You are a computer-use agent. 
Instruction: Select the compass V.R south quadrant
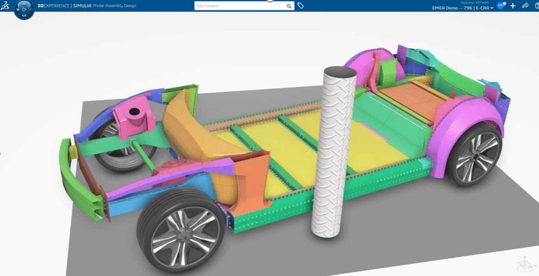click(x=24, y=16)
